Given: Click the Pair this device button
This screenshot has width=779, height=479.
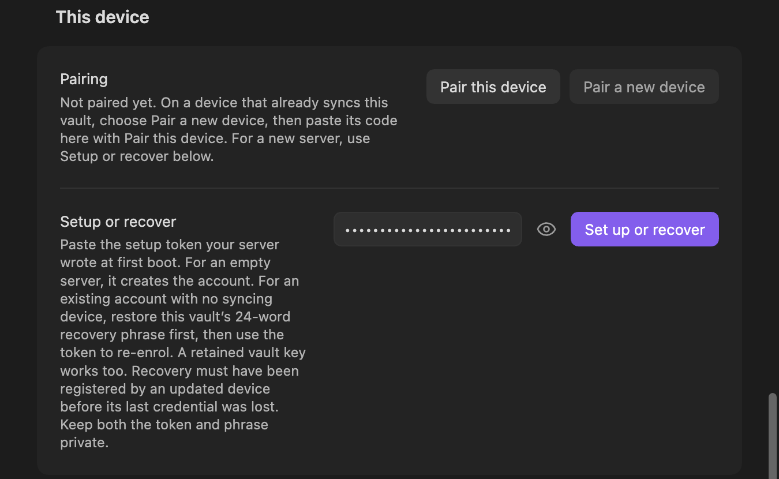Looking at the screenshot, I should (x=493, y=87).
